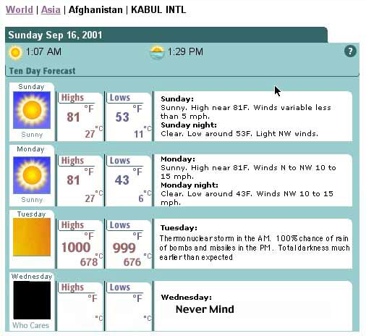Open the World breadcrumb link
Viewport: 366px width, 336px height.
click(20, 10)
